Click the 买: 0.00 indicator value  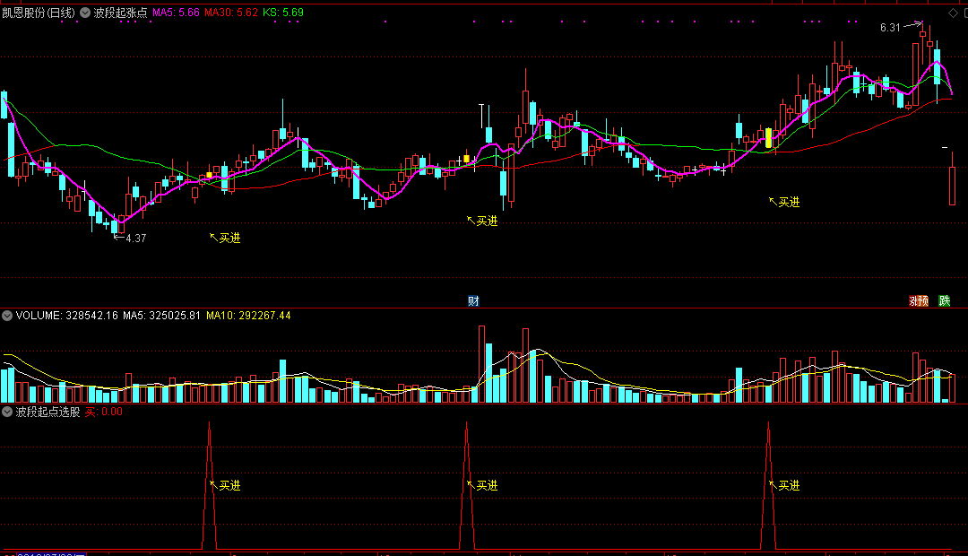pyautogui.click(x=104, y=412)
